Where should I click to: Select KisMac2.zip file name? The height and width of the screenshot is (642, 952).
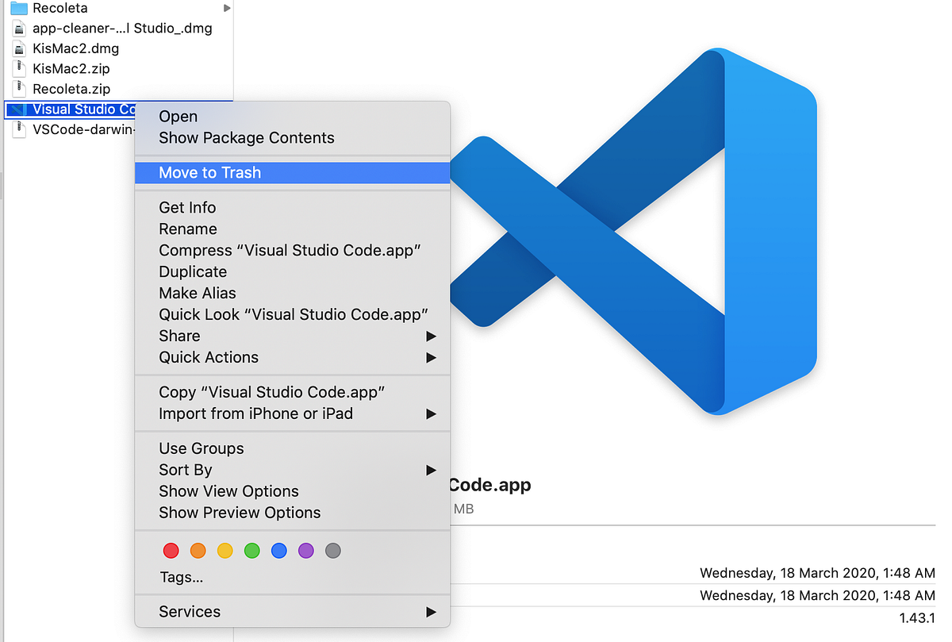tap(71, 69)
